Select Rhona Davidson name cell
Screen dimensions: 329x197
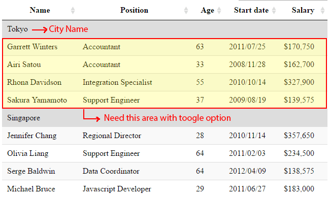click(x=35, y=82)
